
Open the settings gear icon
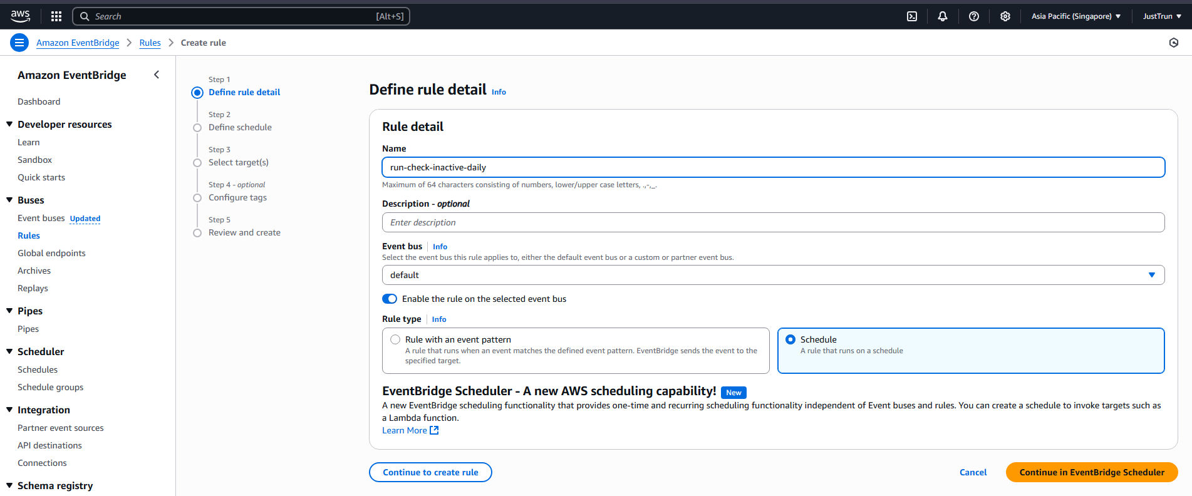pos(1005,16)
